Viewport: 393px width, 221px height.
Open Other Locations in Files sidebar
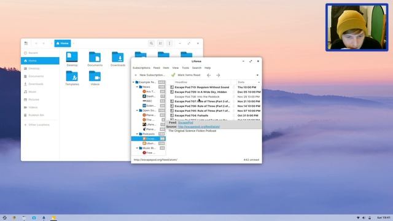point(40,125)
